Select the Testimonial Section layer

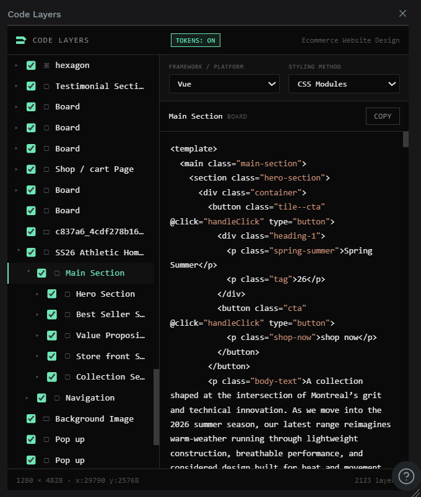pyautogui.click(x=100, y=86)
